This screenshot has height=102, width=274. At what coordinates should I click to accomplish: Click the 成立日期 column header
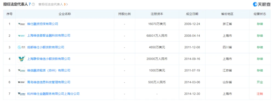pyautogui.click(x=192, y=14)
